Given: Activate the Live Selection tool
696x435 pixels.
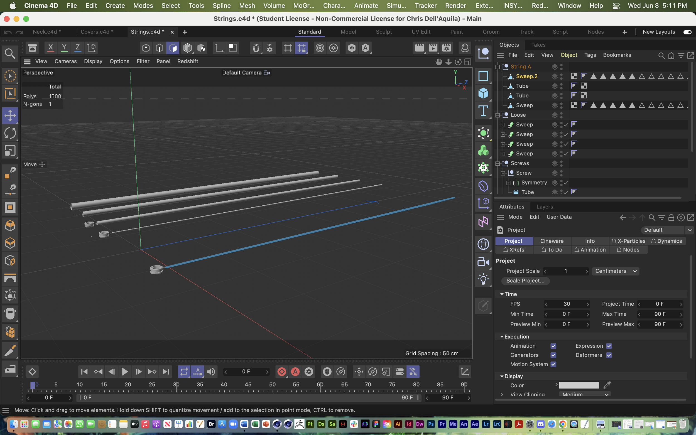Looking at the screenshot, I should point(10,76).
